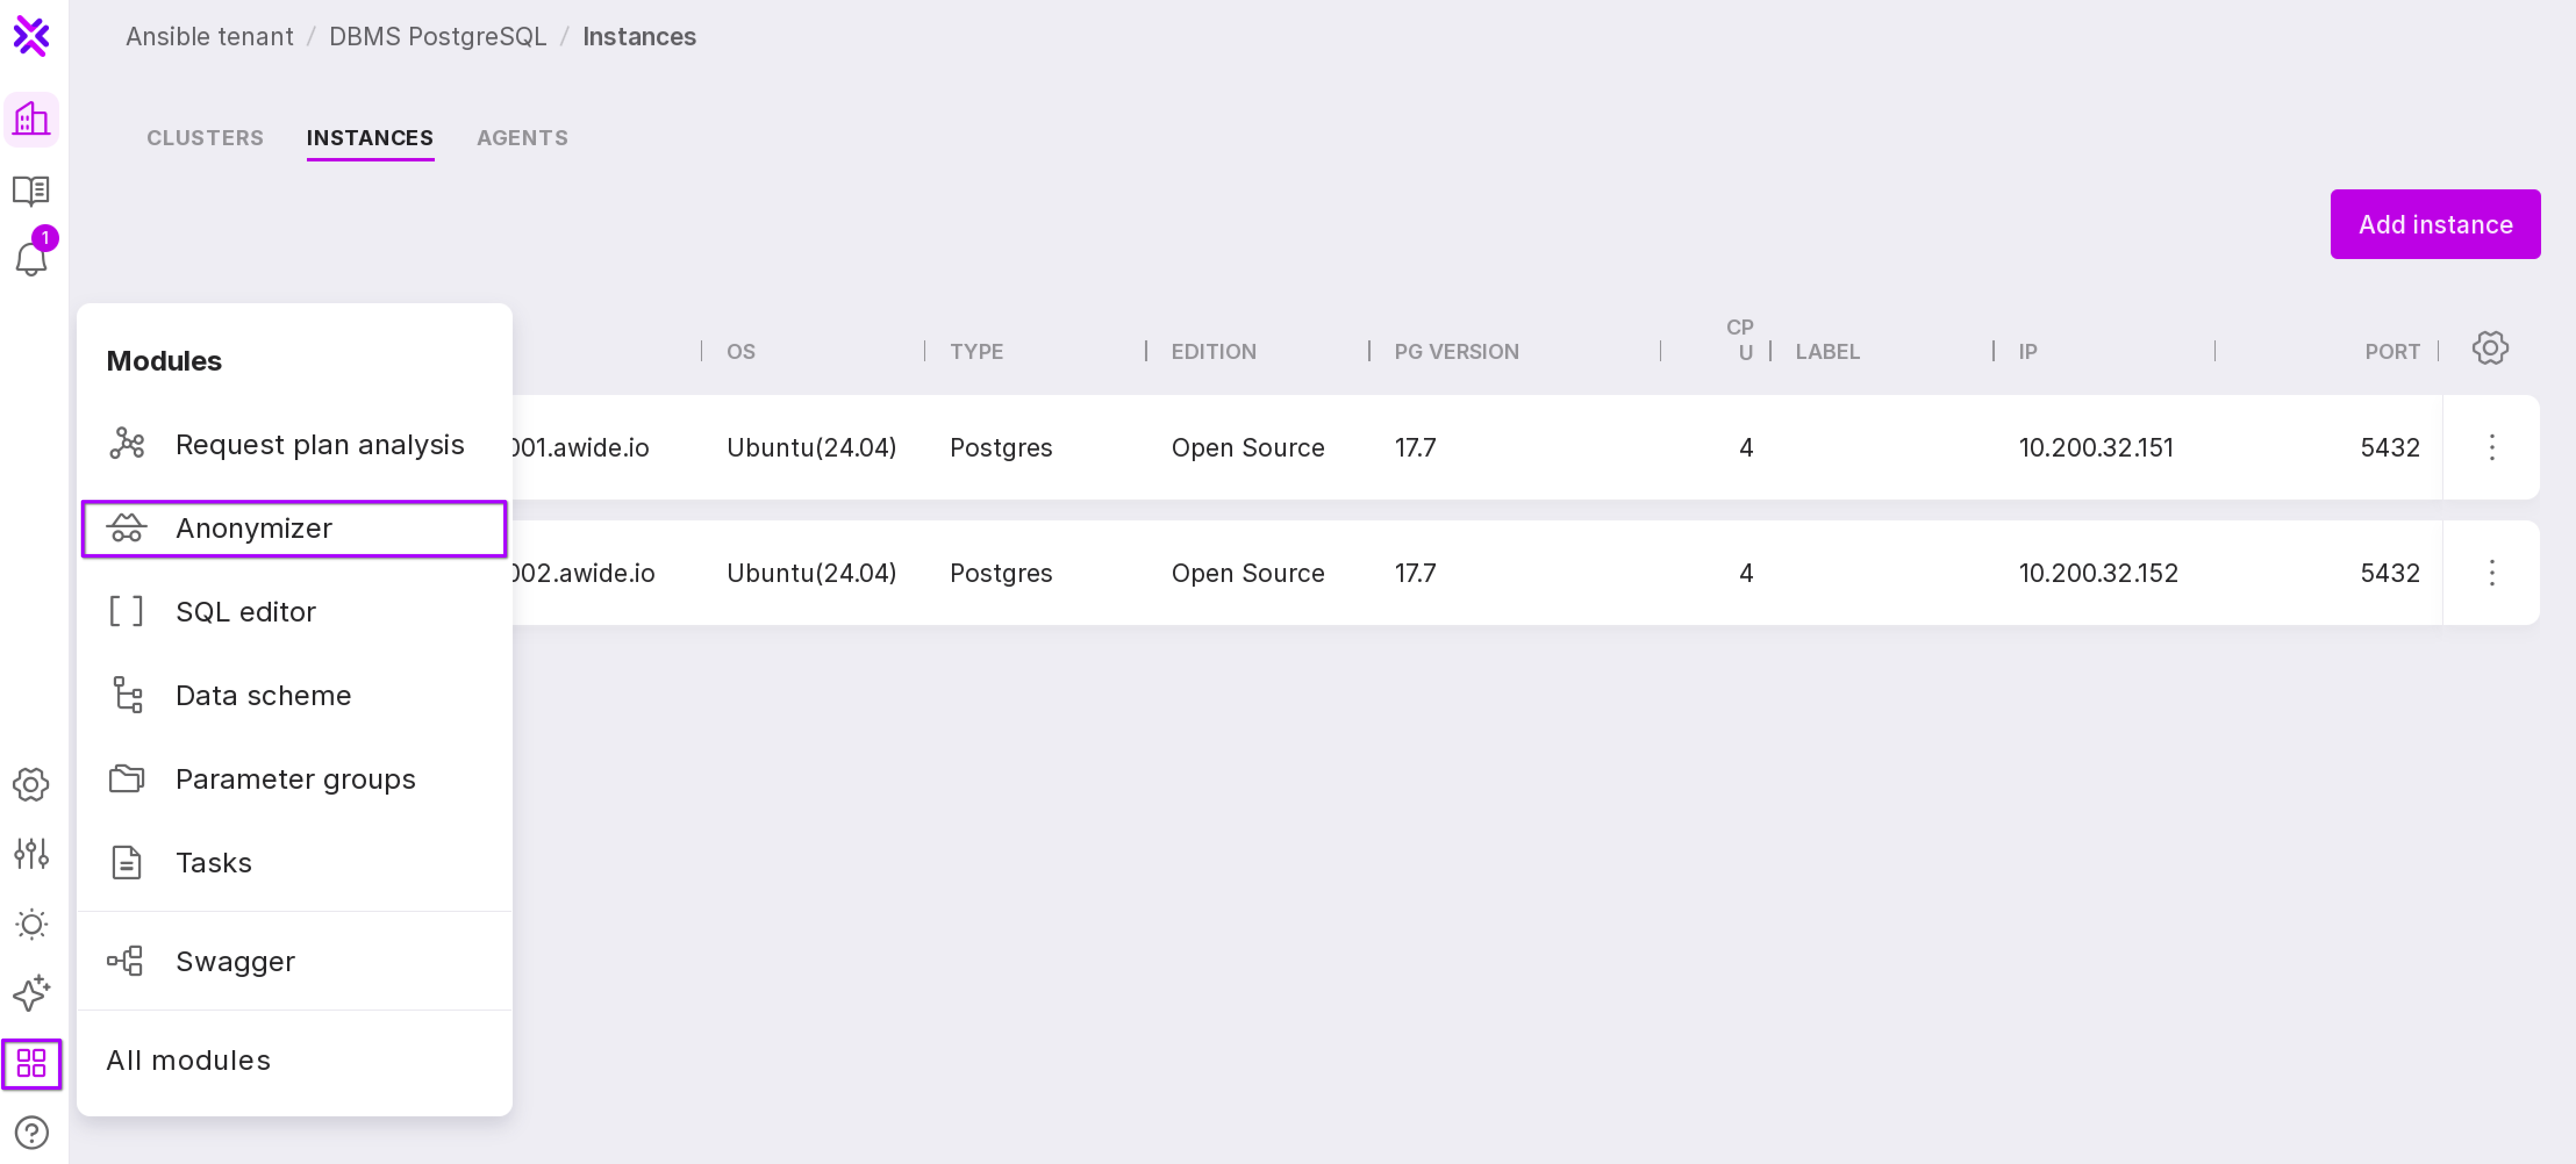Switch to the Clusters tab
The height and width of the screenshot is (1164, 2576).
pos(205,138)
